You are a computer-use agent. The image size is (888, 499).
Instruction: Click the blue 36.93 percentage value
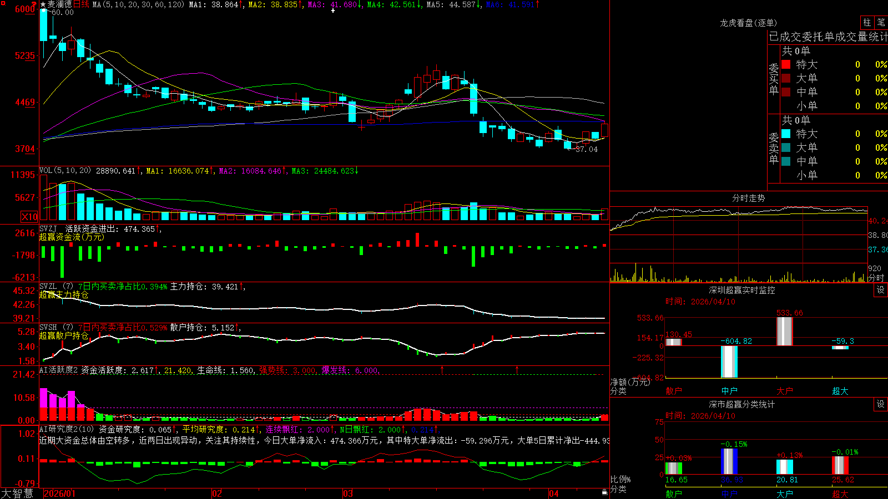(732, 480)
